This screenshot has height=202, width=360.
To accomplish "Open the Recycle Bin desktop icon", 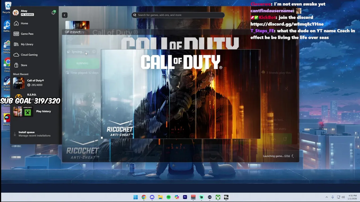I will pos(8,8).
